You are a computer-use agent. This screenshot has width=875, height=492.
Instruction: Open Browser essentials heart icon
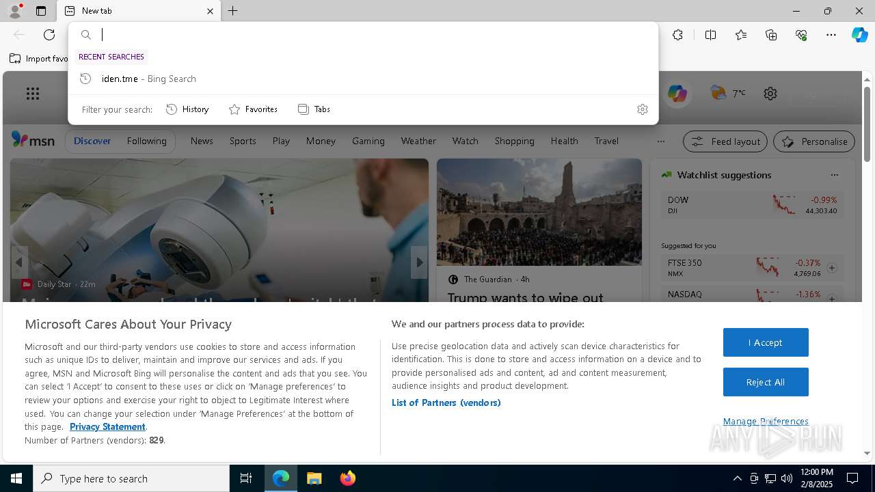pyautogui.click(x=801, y=35)
